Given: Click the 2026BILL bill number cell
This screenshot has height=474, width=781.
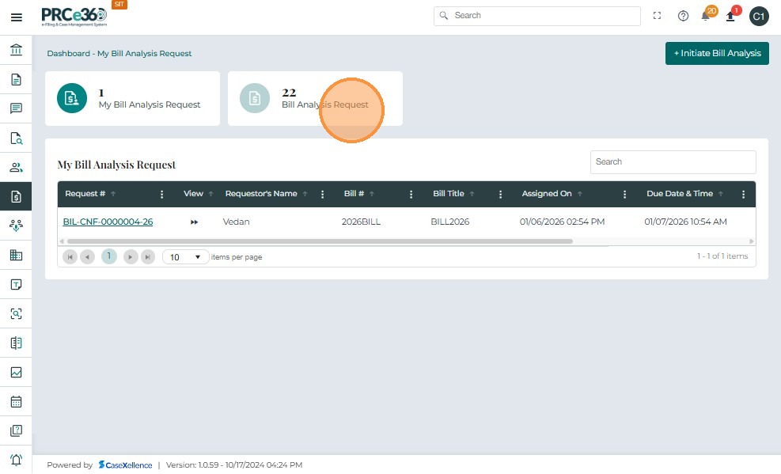Looking at the screenshot, I should (361, 222).
